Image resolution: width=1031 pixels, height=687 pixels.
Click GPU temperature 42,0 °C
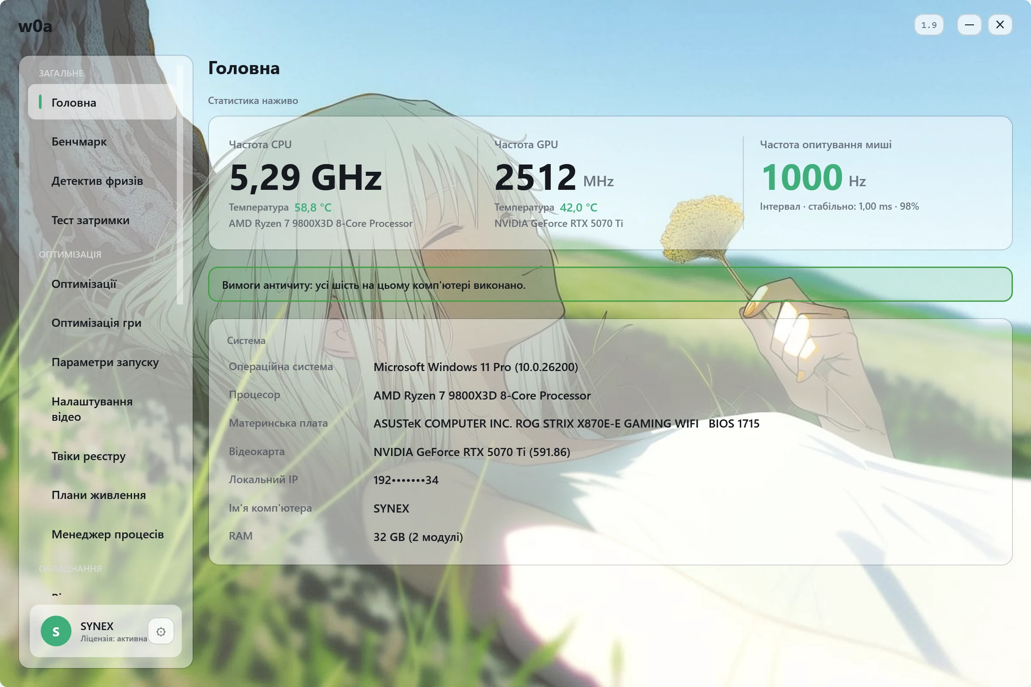click(578, 207)
